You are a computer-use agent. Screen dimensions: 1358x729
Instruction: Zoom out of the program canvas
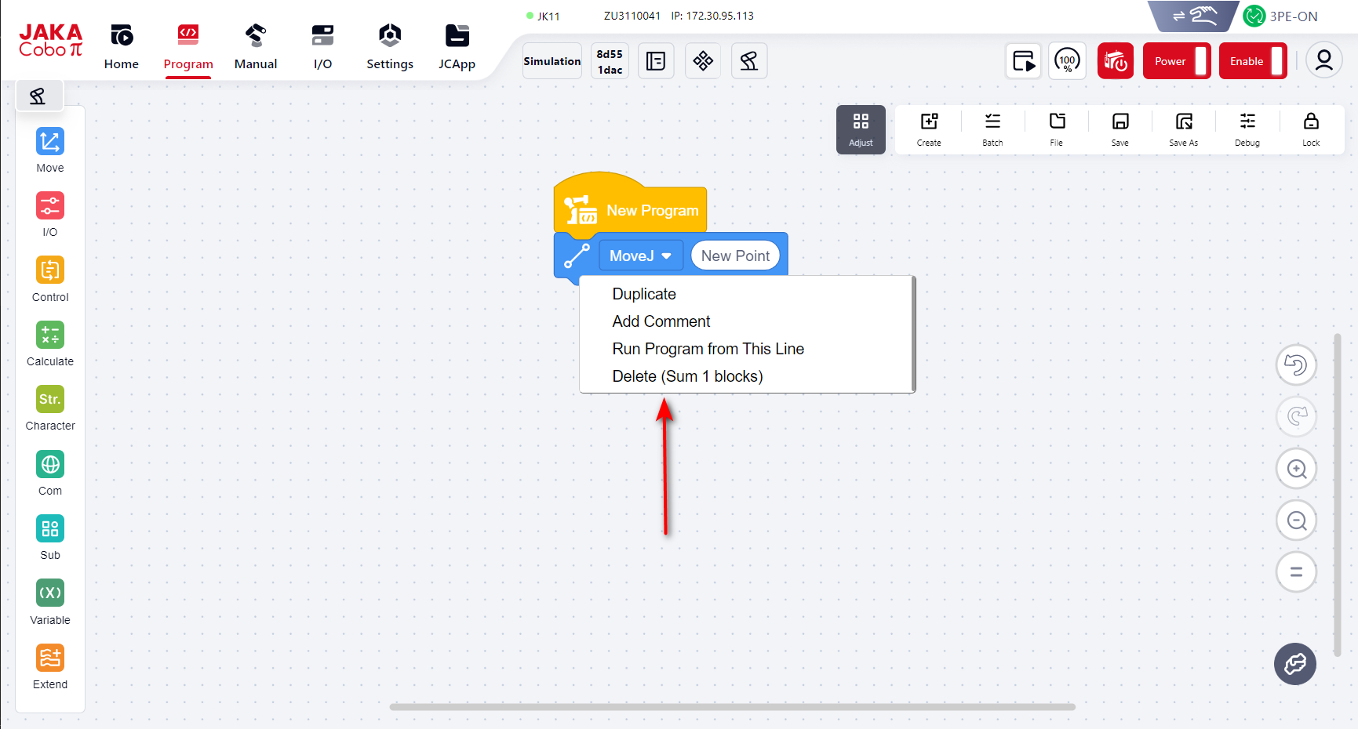[x=1296, y=520]
